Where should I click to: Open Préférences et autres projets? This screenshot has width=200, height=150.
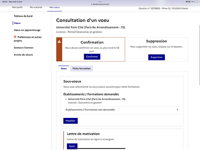coord(28,39)
